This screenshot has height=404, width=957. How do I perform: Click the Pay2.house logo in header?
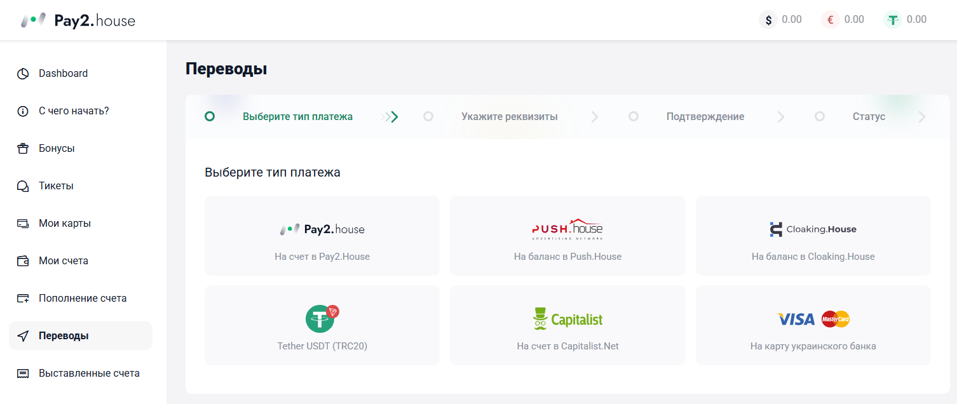click(78, 20)
